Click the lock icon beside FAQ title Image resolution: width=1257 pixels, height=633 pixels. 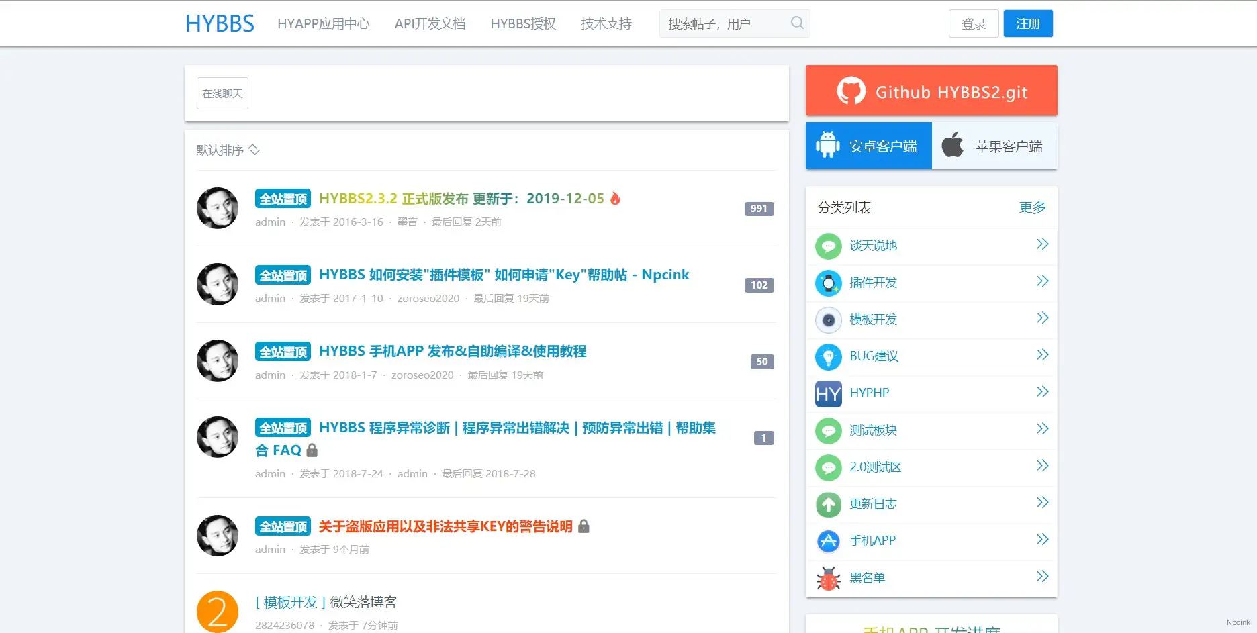click(x=312, y=450)
